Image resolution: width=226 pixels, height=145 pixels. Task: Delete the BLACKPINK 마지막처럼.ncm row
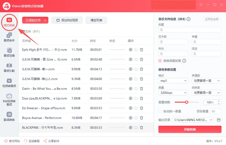click(x=142, y=127)
